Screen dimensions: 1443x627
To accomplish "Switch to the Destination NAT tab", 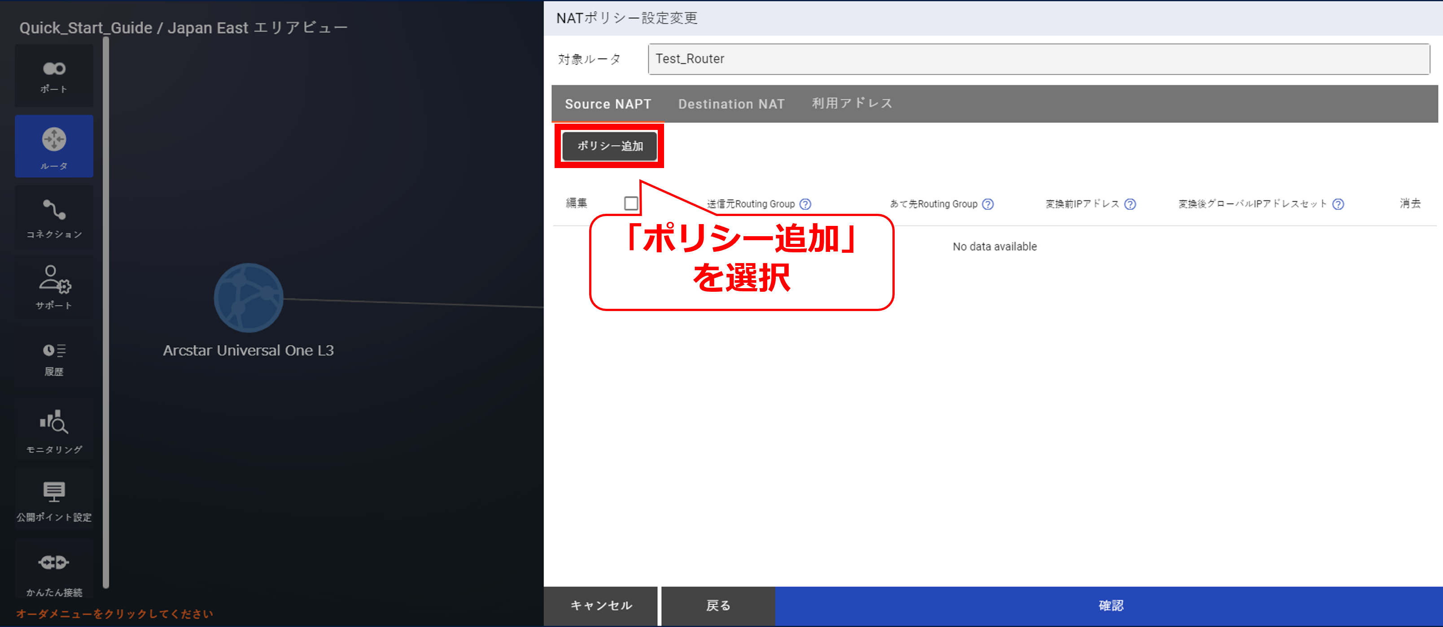I will coord(731,104).
